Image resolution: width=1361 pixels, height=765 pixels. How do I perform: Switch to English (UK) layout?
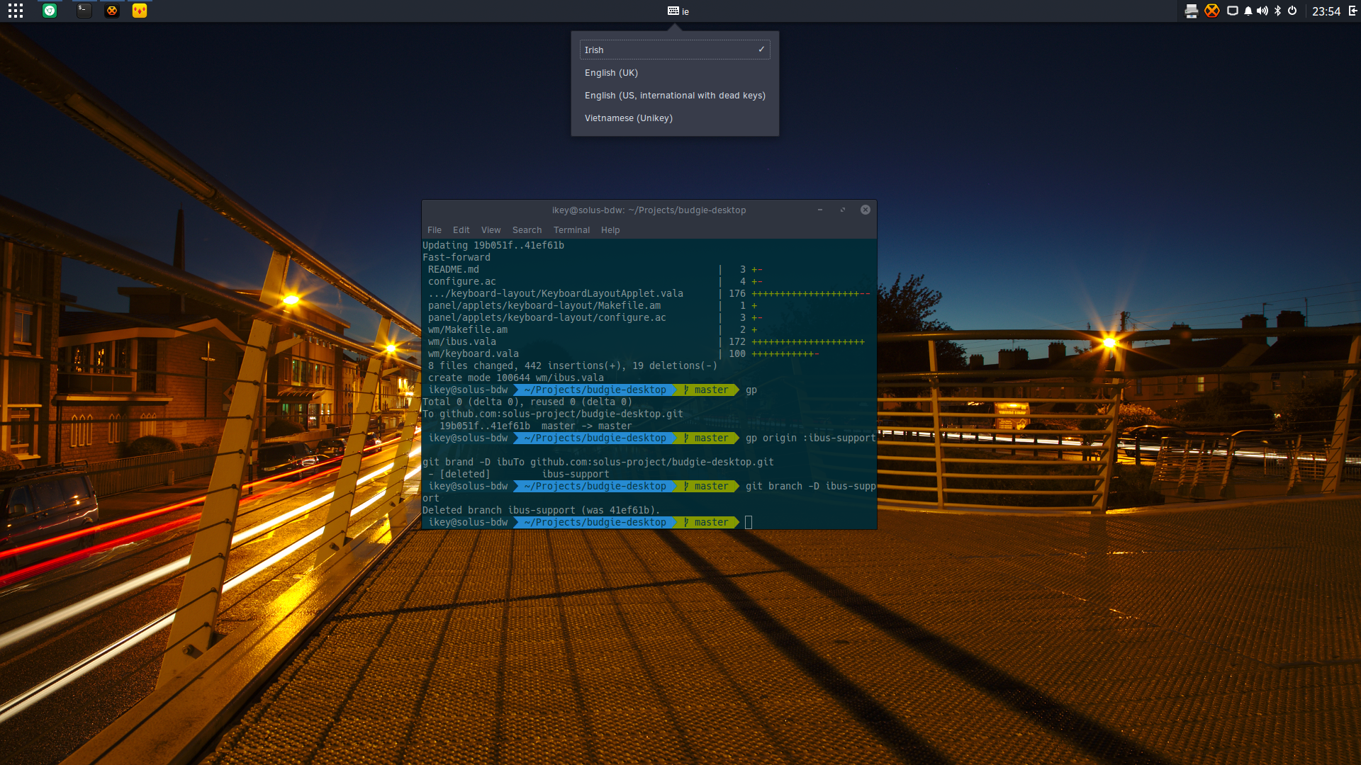pyautogui.click(x=675, y=73)
